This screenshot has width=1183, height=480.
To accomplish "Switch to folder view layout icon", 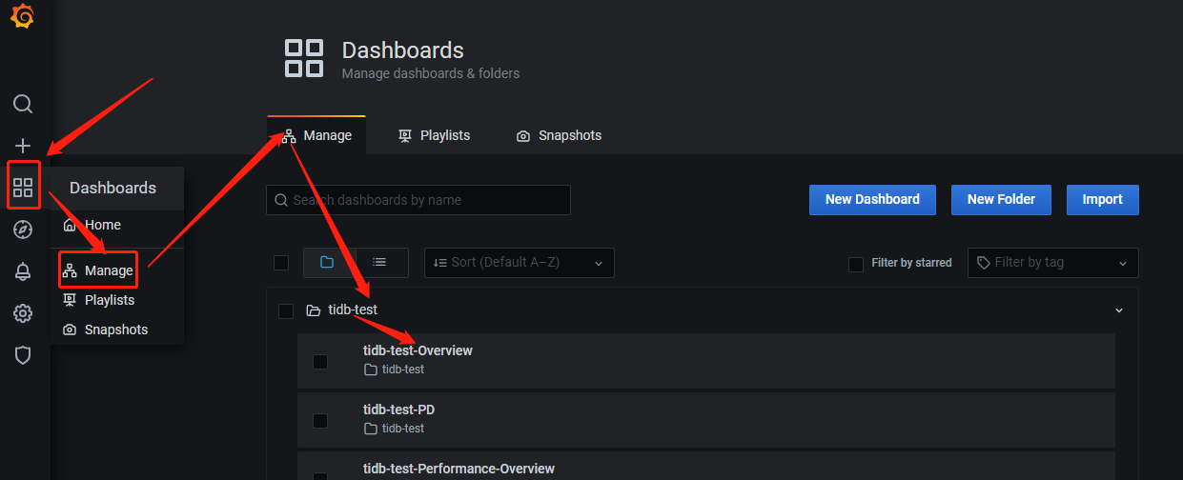I will click(x=327, y=263).
